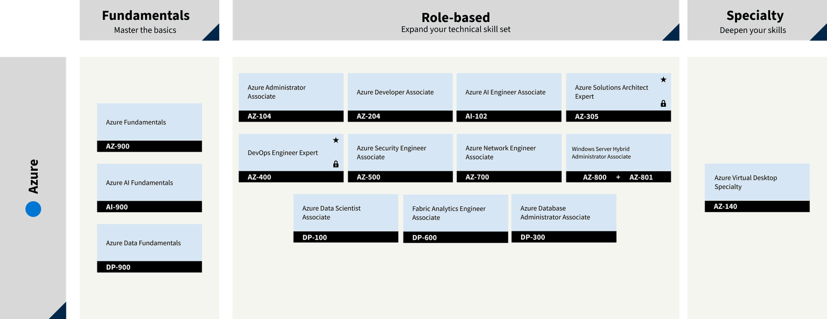Click the DP-900 exam code bar
The height and width of the screenshot is (319, 827).
click(149, 267)
